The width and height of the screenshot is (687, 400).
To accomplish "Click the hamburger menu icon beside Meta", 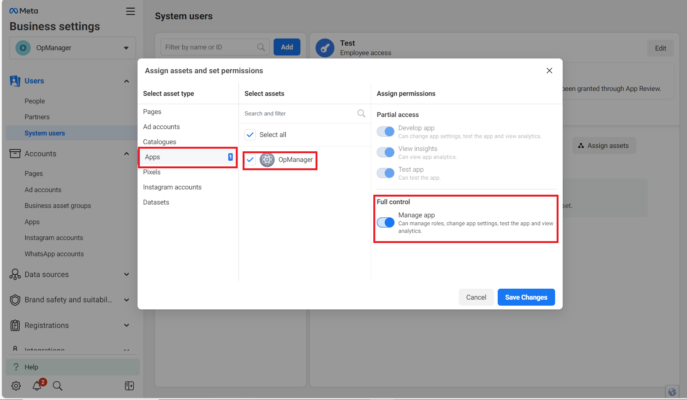I will [130, 11].
